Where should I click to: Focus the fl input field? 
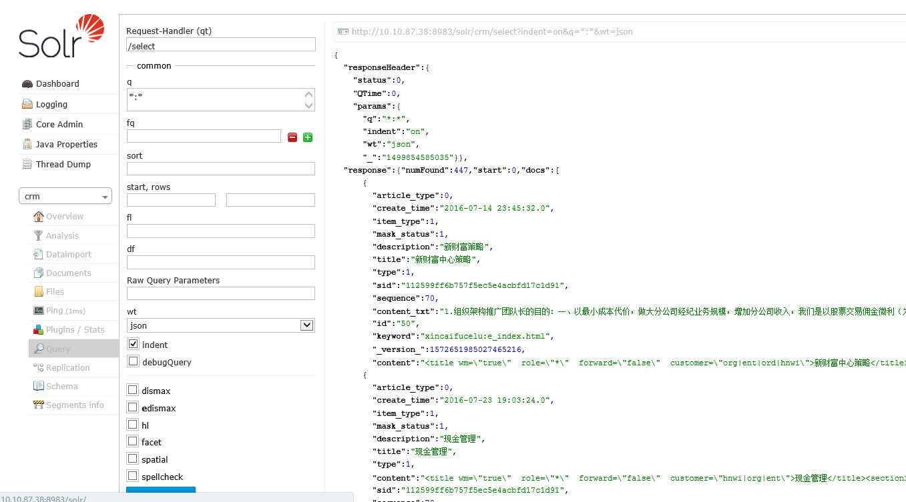click(x=221, y=231)
